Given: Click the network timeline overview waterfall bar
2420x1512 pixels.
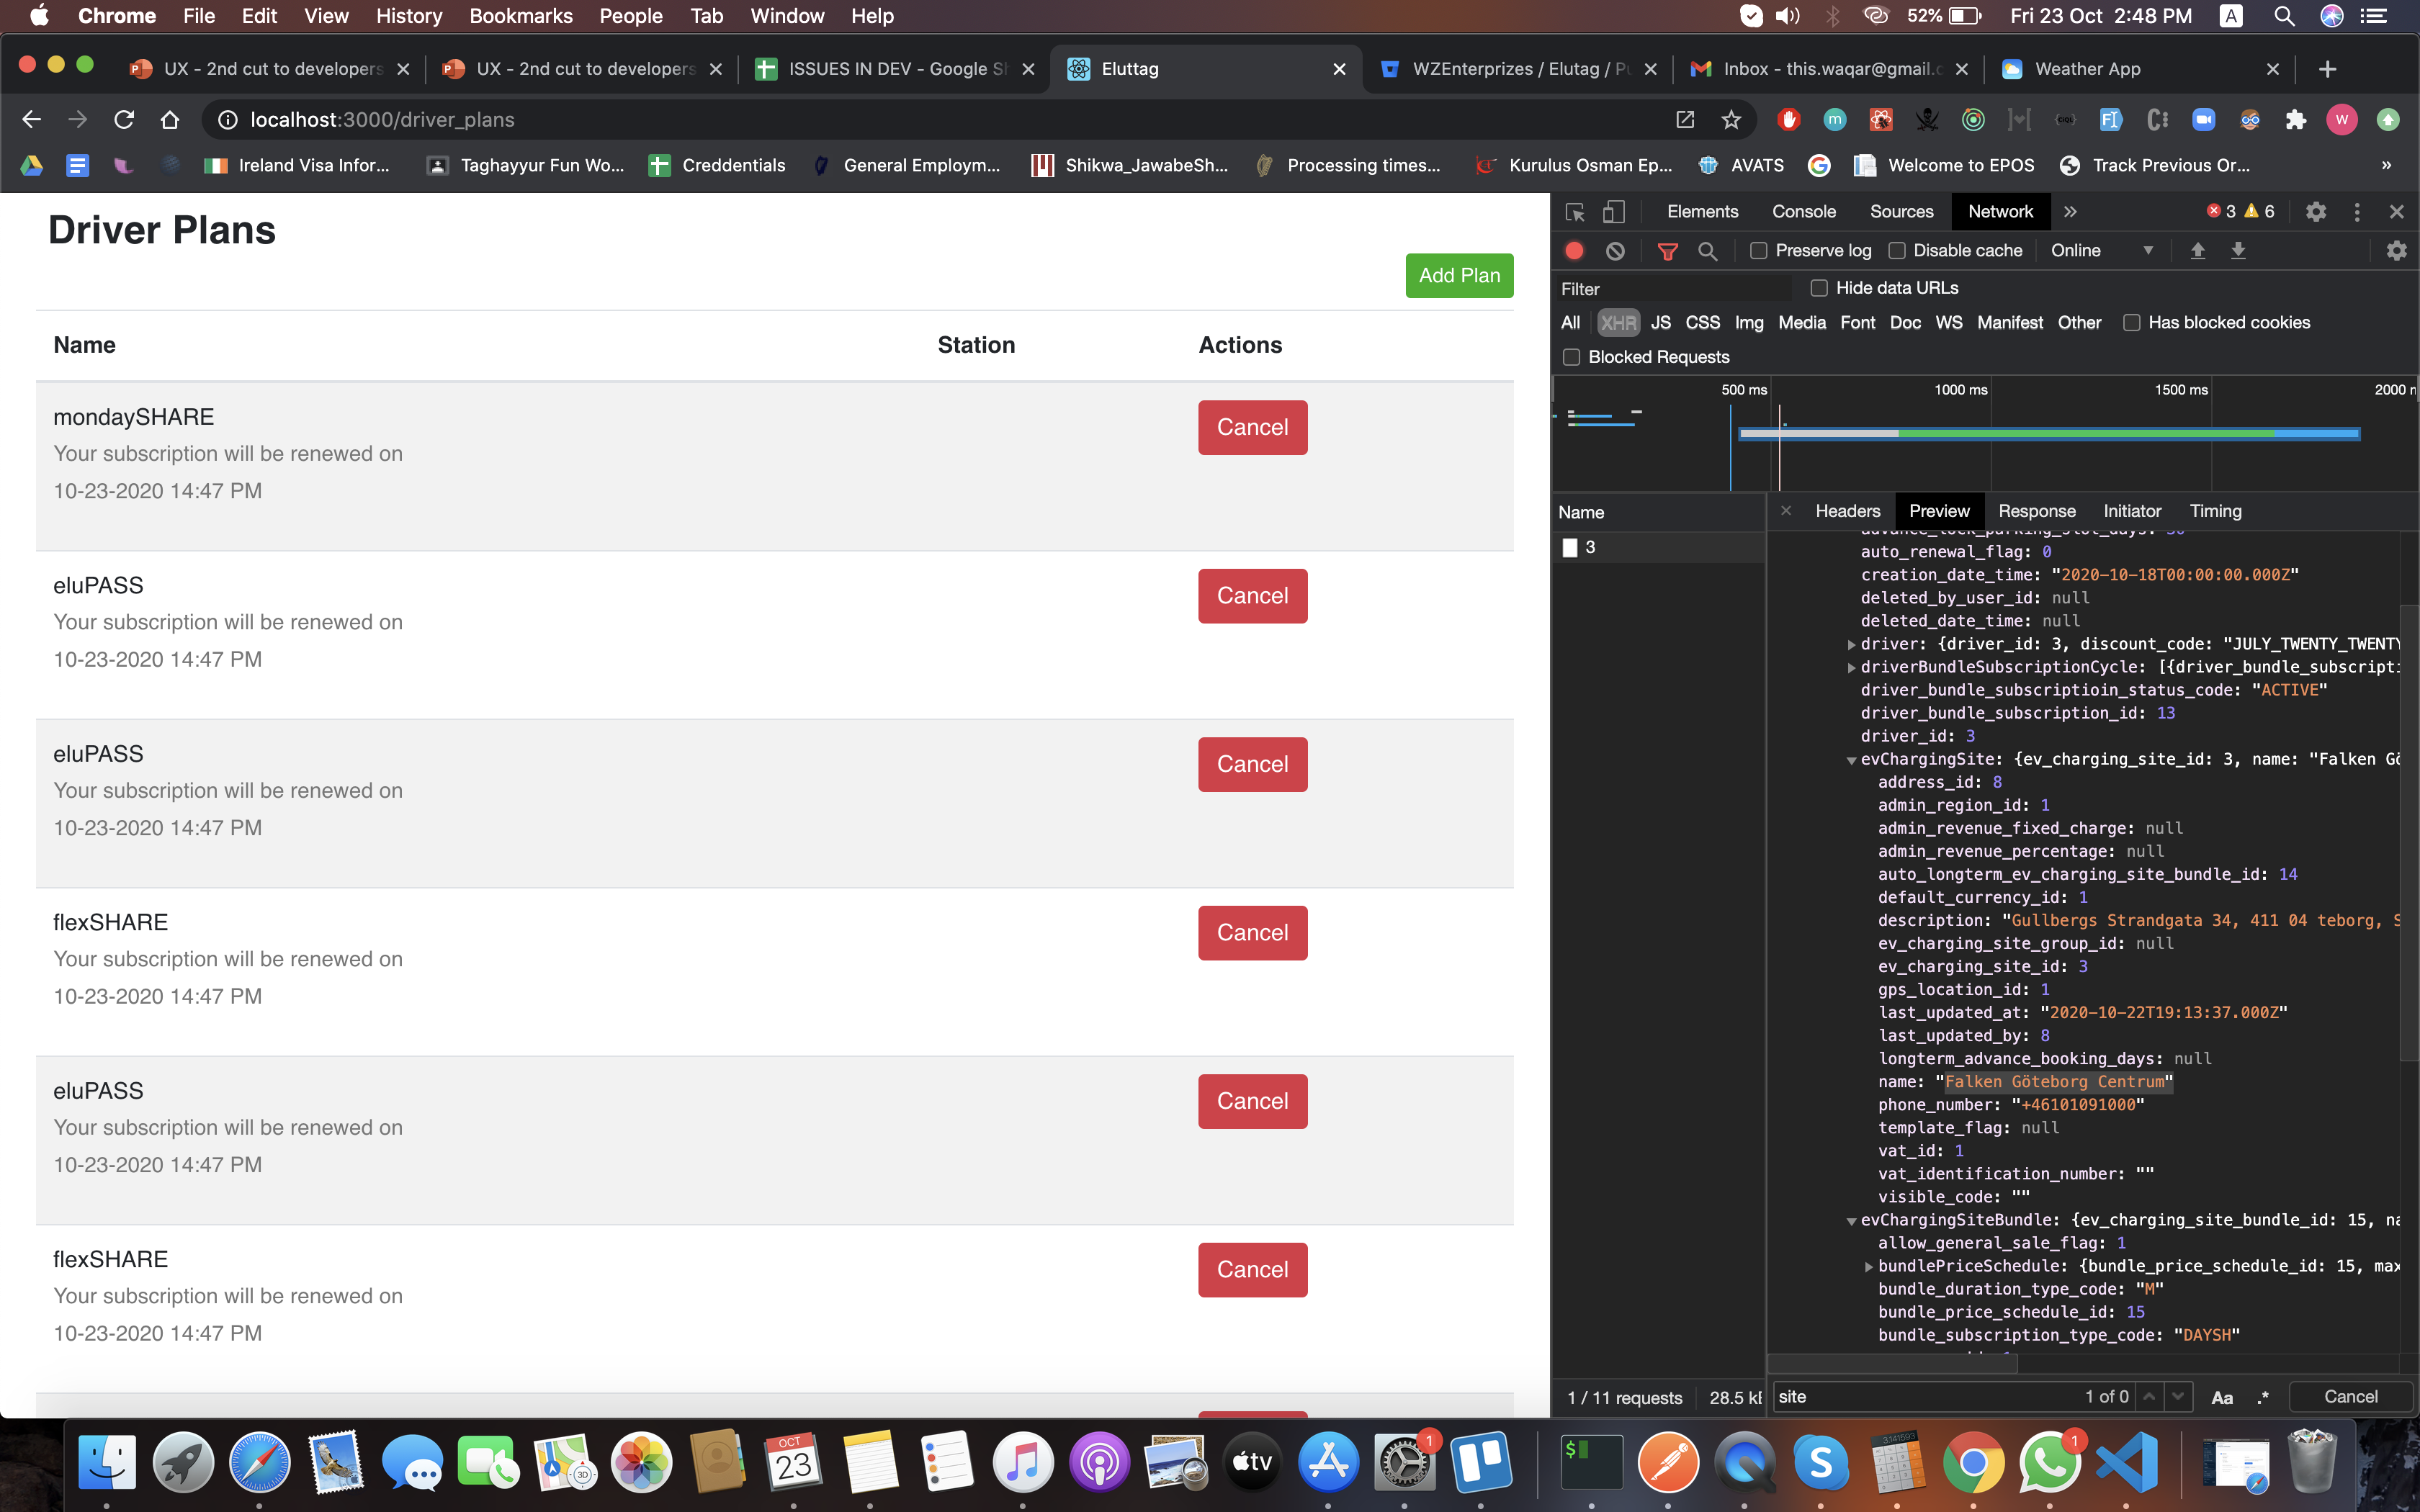Looking at the screenshot, I should (x=2049, y=434).
